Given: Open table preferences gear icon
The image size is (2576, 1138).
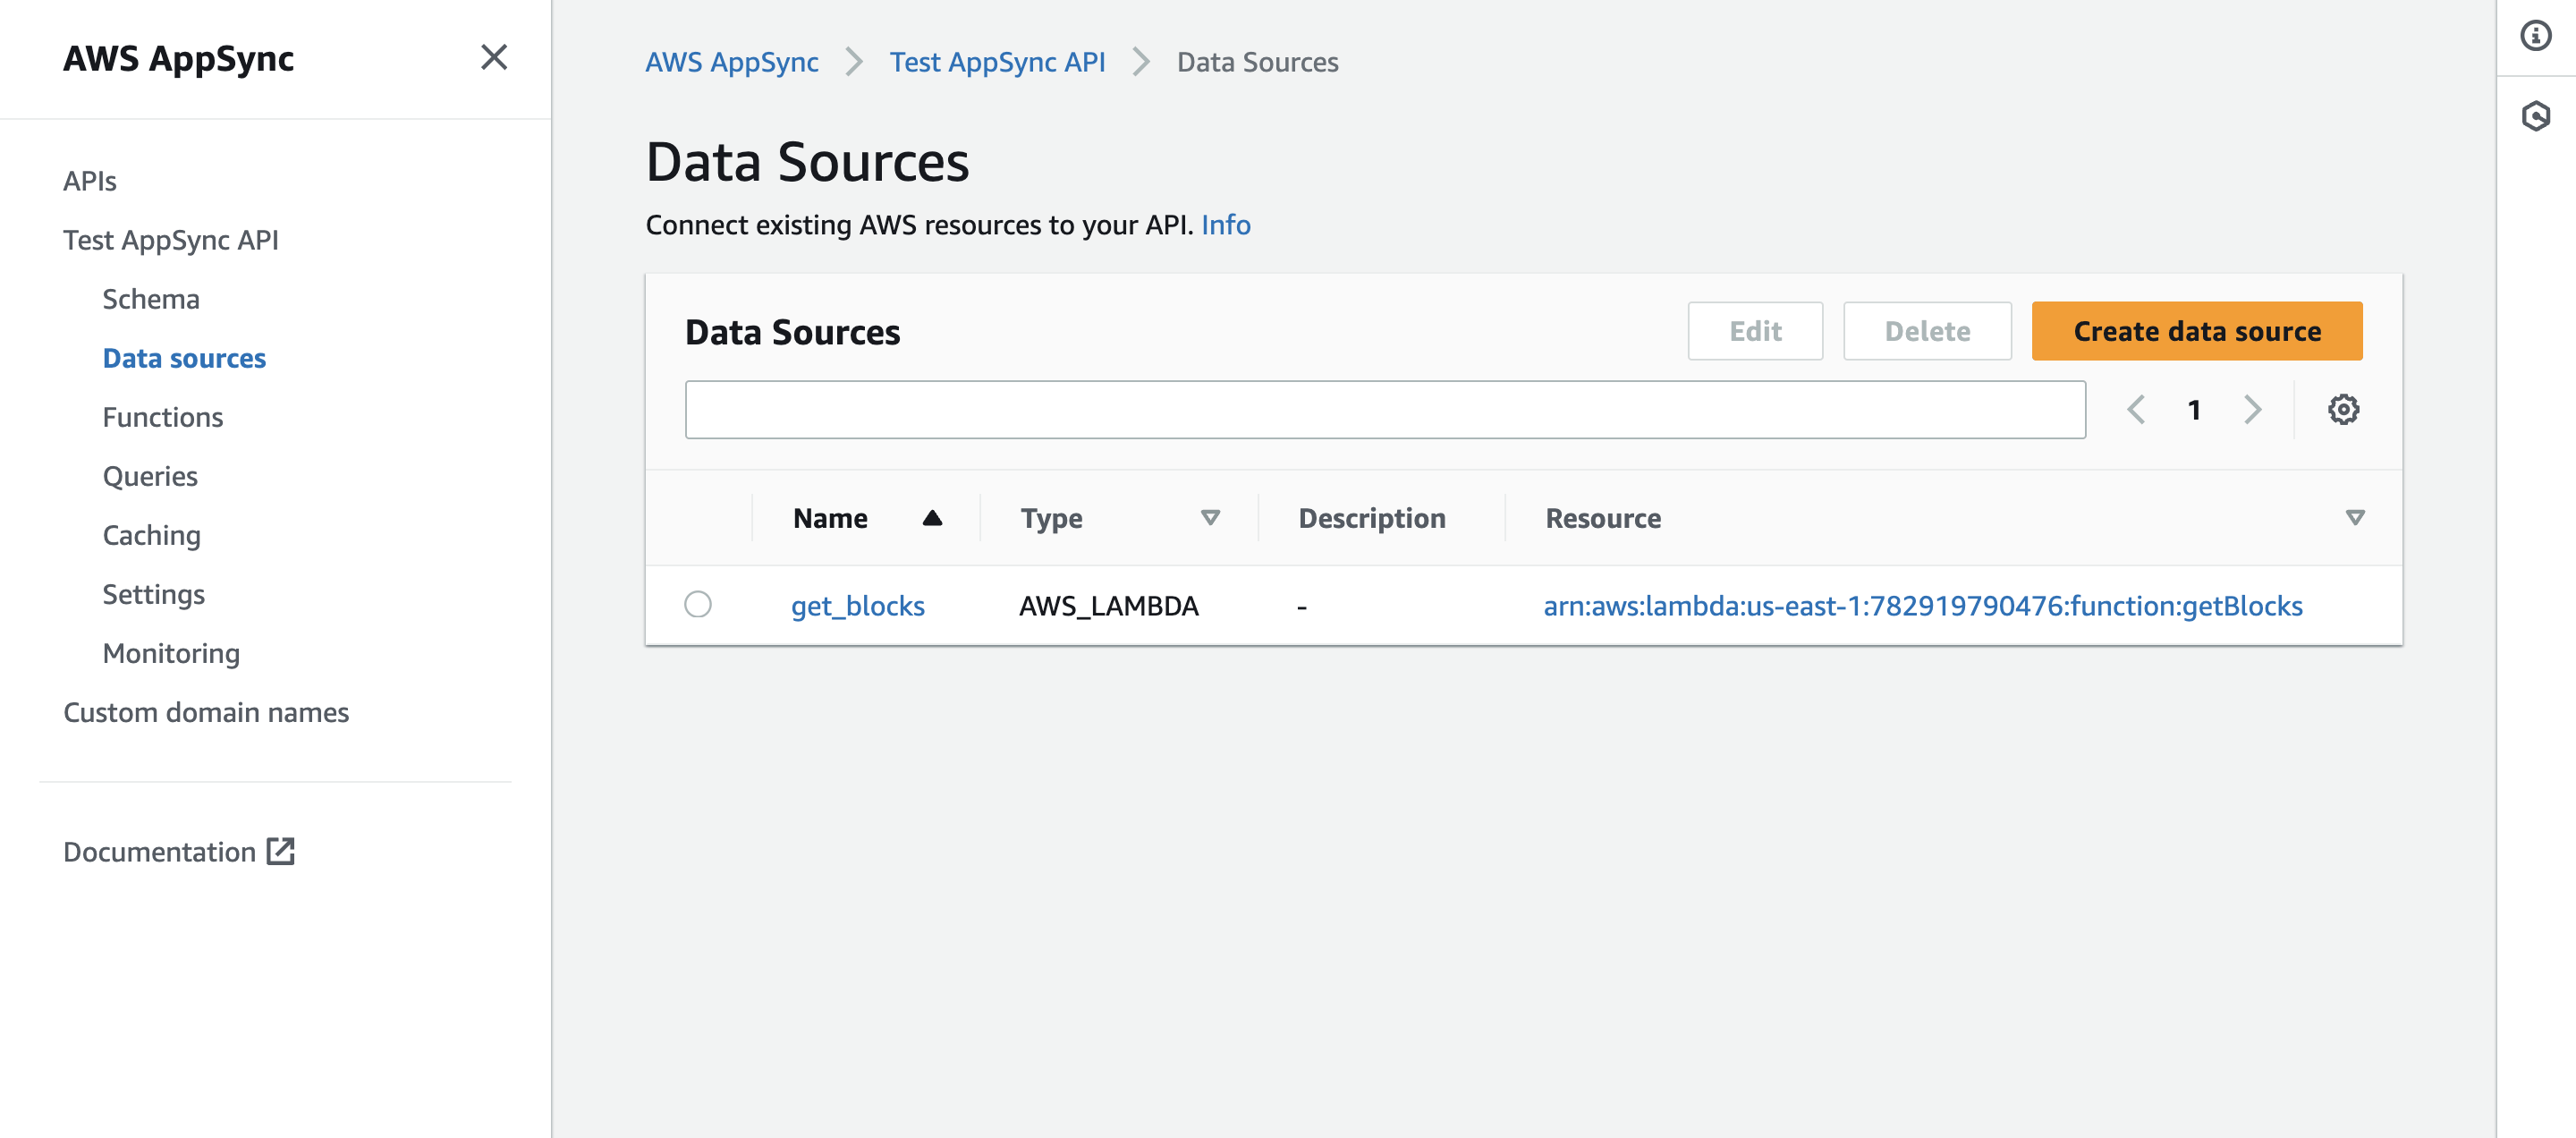Looking at the screenshot, I should coord(2343,409).
